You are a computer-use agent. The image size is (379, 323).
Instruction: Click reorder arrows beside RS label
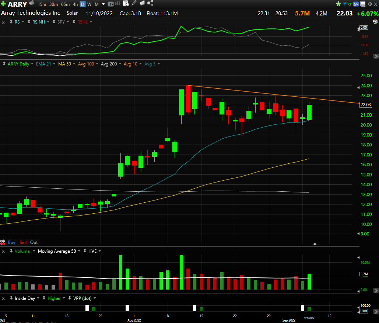(11, 22)
